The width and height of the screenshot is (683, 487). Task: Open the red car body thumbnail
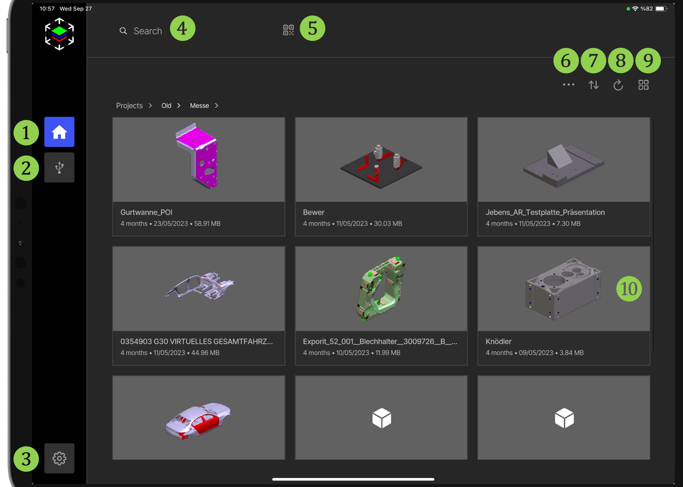pos(199,418)
